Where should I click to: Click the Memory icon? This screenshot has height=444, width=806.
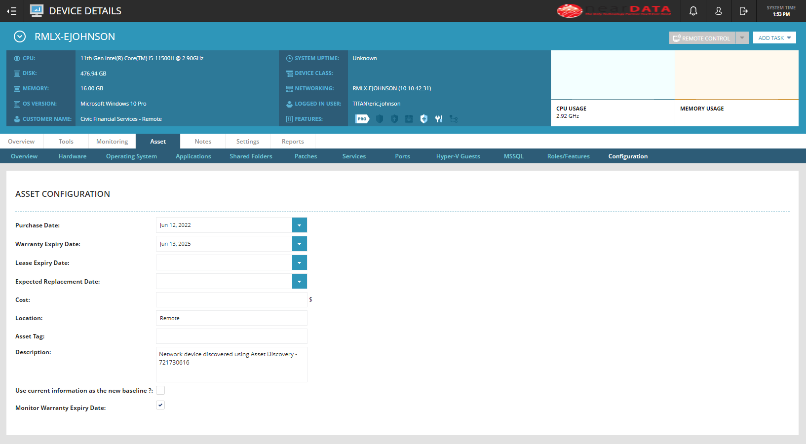point(17,89)
